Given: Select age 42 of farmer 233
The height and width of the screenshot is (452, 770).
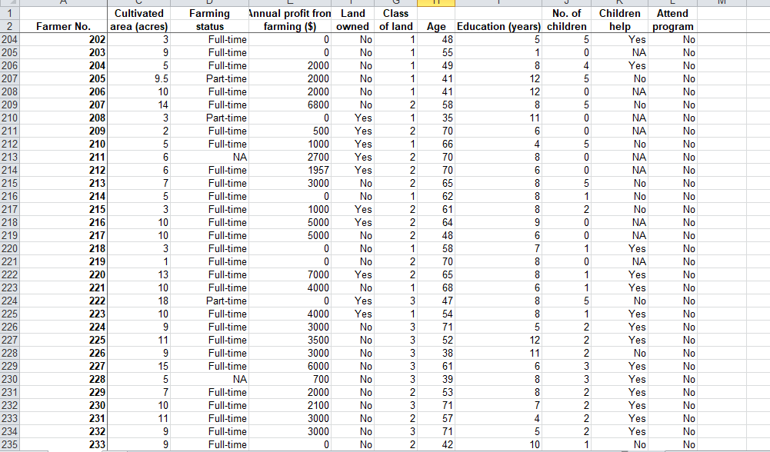Looking at the screenshot, I should pyautogui.click(x=436, y=444).
